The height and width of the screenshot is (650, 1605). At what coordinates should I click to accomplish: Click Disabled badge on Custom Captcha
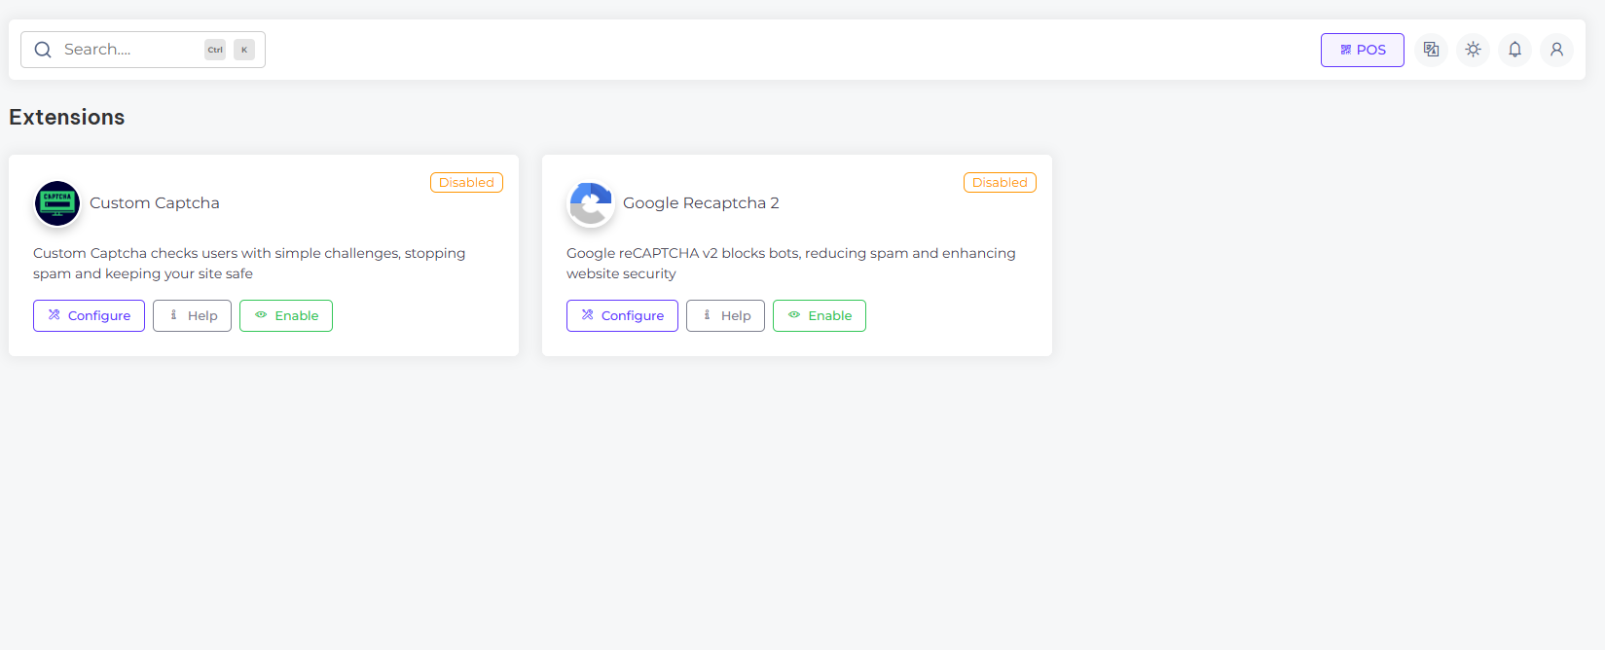click(x=466, y=183)
